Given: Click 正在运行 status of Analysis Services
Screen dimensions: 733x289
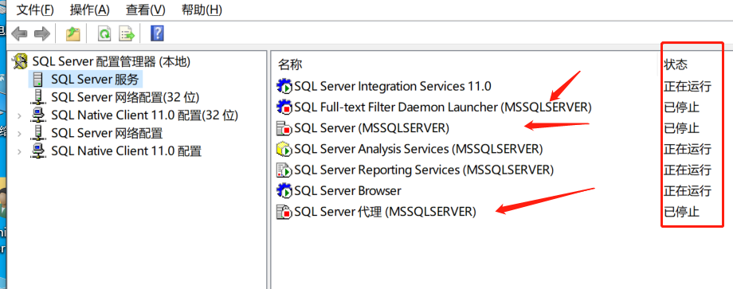Looking at the screenshot, I should 687,150.
